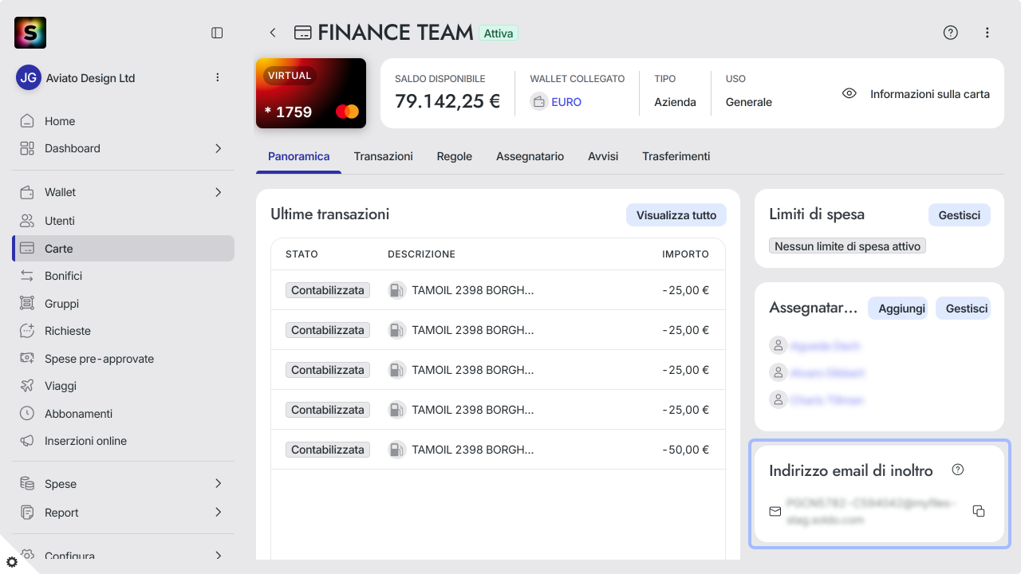Select Carte in the sidebar
This screenshot has height=574, width=1021.
(124, 249)
